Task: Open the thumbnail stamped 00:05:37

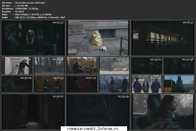Action: click(x=33, y=38)
